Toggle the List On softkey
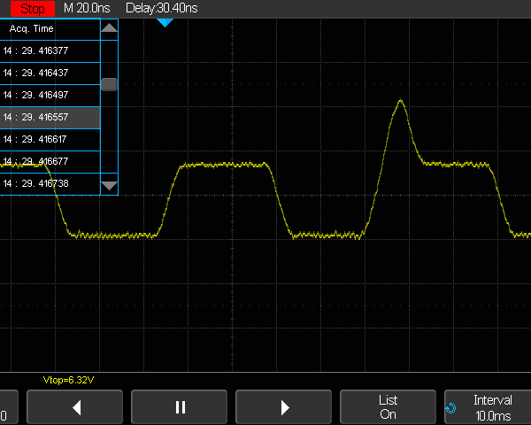531x425 pixels. click(388, 407)
